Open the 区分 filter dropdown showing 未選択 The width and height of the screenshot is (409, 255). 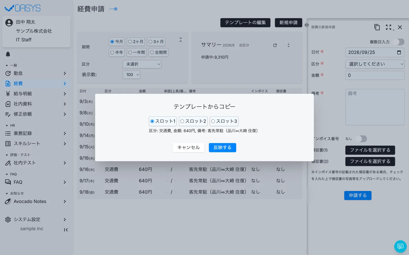[x=142, y=64]
